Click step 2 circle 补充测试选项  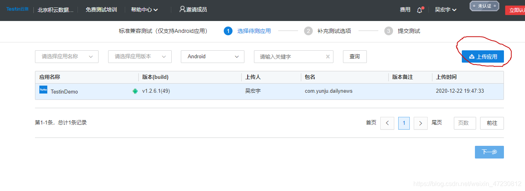coord(308,31)
